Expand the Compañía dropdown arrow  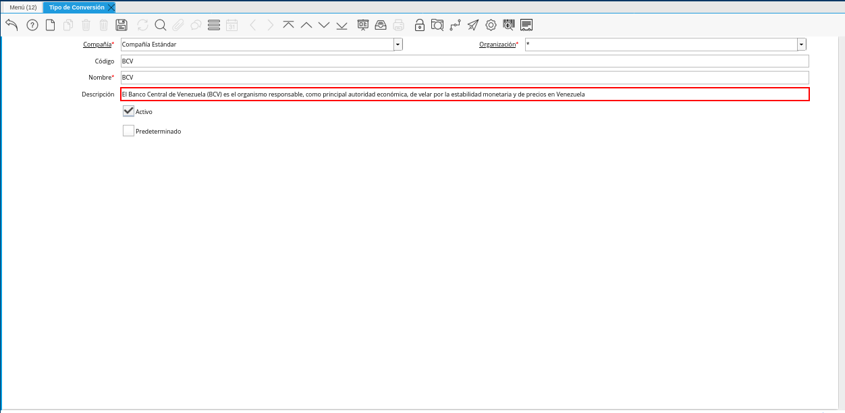(x=398, y=45)
